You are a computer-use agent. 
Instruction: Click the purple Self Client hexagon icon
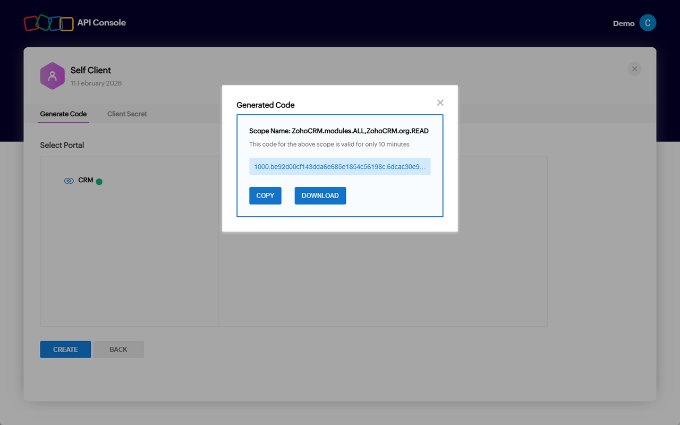[52, 76]
